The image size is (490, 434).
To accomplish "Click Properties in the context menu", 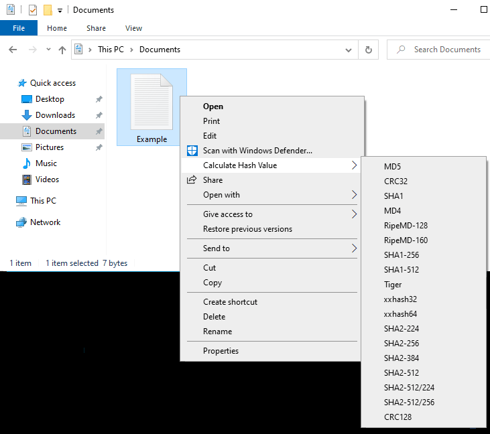I will click(221, 351).
